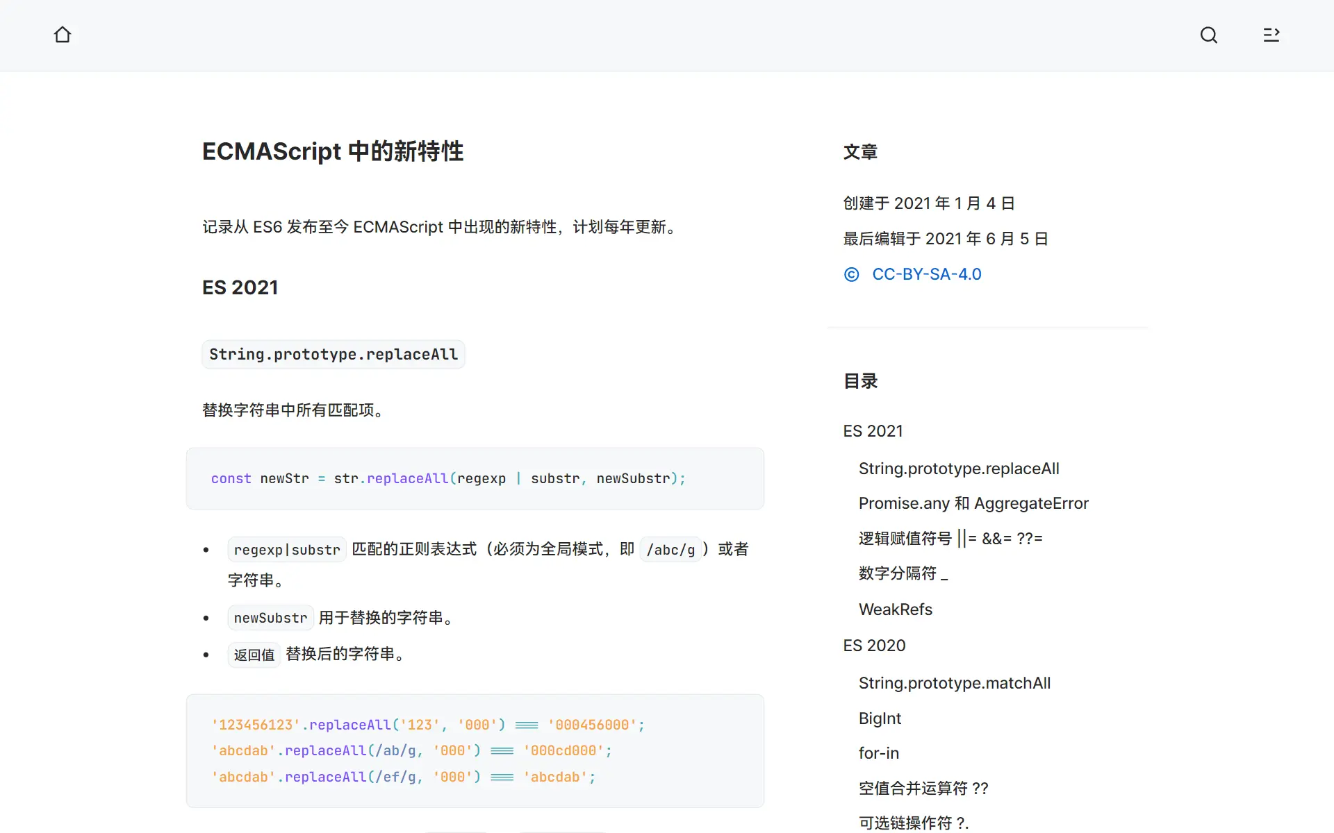Viewport: 1334px width, 833px height.
Task: Open BigInt in the table of contents
Action: tap(880, 718)
